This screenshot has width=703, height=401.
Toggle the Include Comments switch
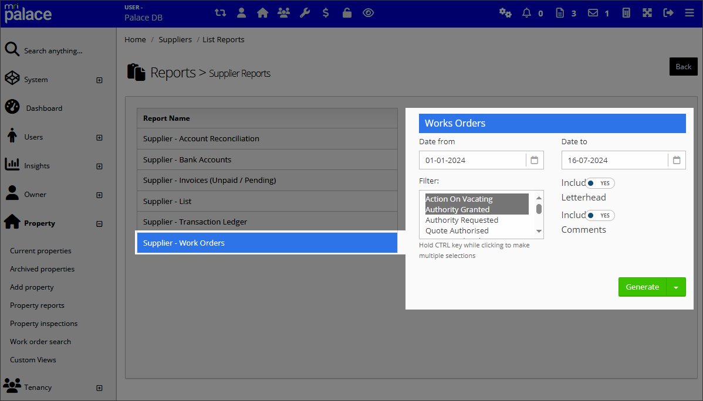(x=600, y=216)
